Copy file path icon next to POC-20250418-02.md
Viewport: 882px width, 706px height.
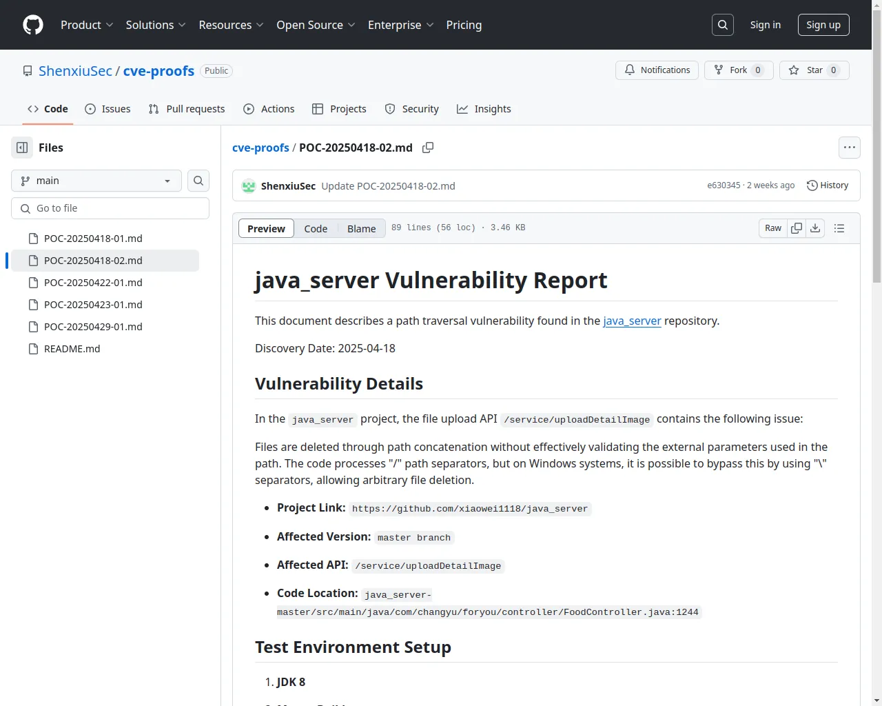click(428, 148)
